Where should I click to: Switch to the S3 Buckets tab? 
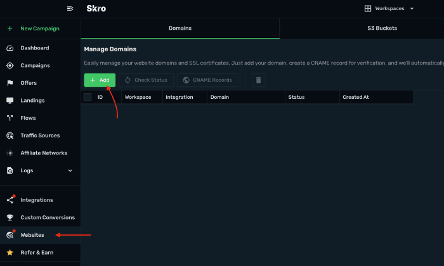pos(382,28)
